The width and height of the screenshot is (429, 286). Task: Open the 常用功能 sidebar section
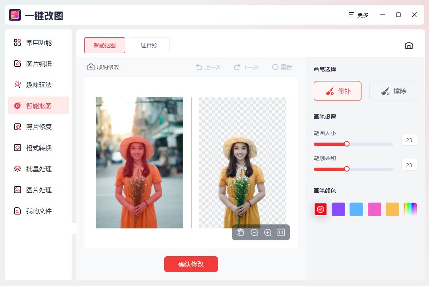click(38, 43)
